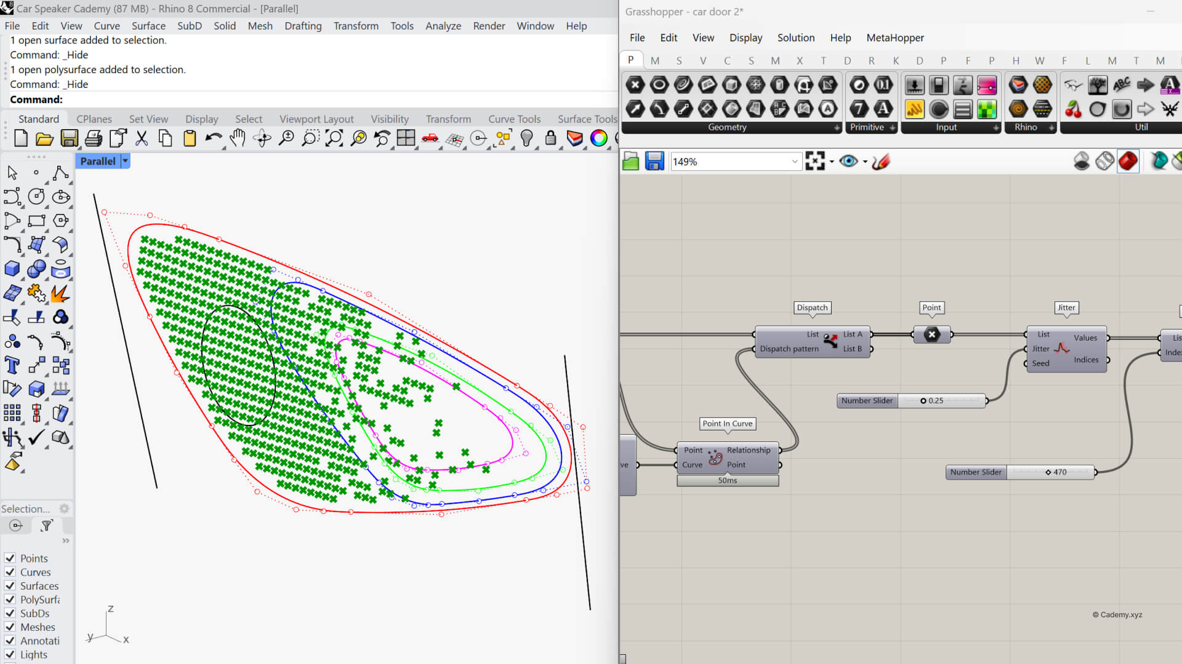
Task: Click the red Preview selected icon in Grasshopper
Action: point(1128,161)
